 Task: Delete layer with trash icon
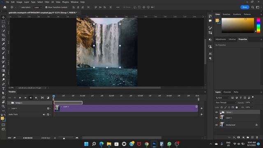(257, 137)
